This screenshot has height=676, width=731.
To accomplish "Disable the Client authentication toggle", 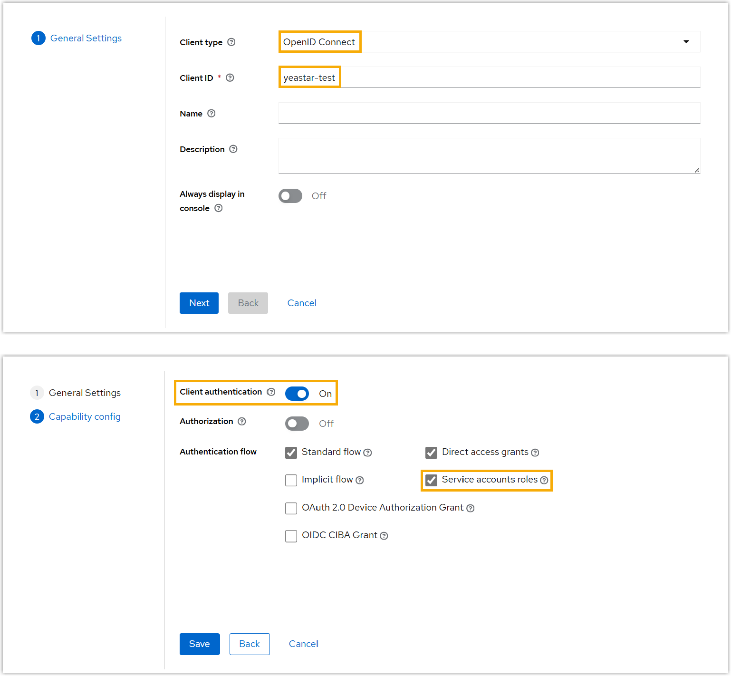I will click(297, 394).
